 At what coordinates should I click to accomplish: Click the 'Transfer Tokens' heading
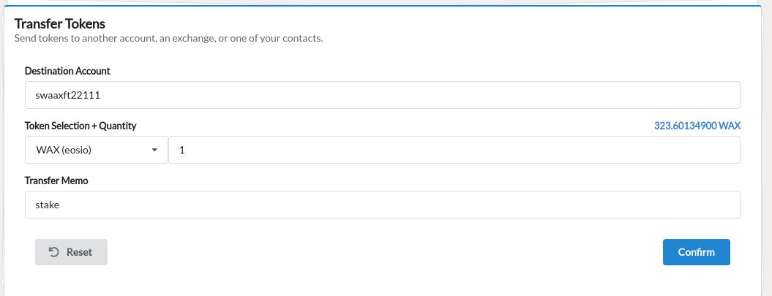pyautogui.click(x=59, y=23)
